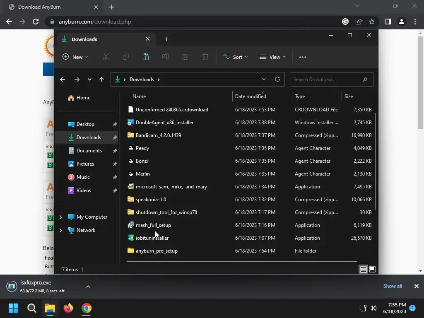Click the Rename icon in Explorer toolbar

point(166,57)
